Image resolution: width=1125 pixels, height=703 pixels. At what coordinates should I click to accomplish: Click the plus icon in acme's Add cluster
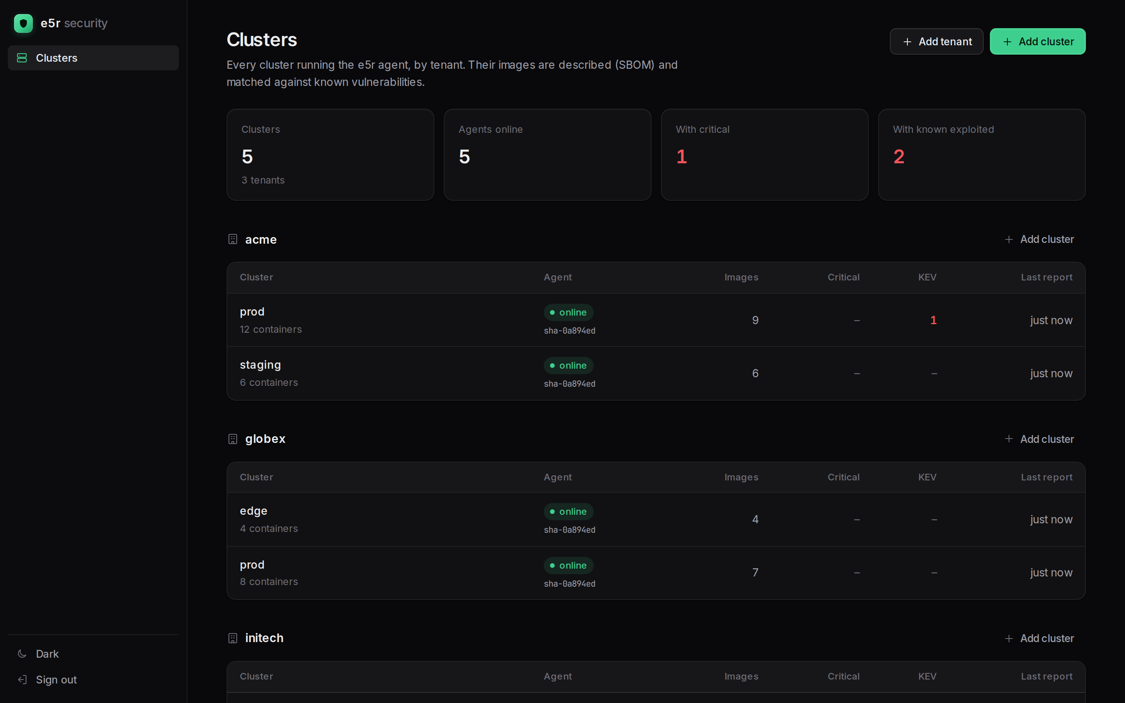[1009, 239]
